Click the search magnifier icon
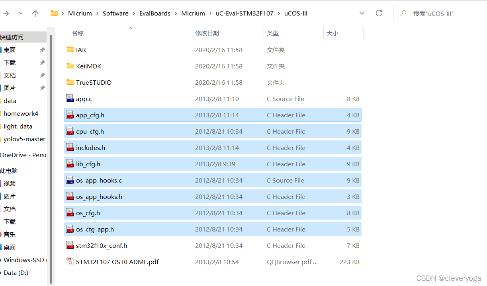The image size is (487, 286). pyautogui.click(x=403, y=13)
